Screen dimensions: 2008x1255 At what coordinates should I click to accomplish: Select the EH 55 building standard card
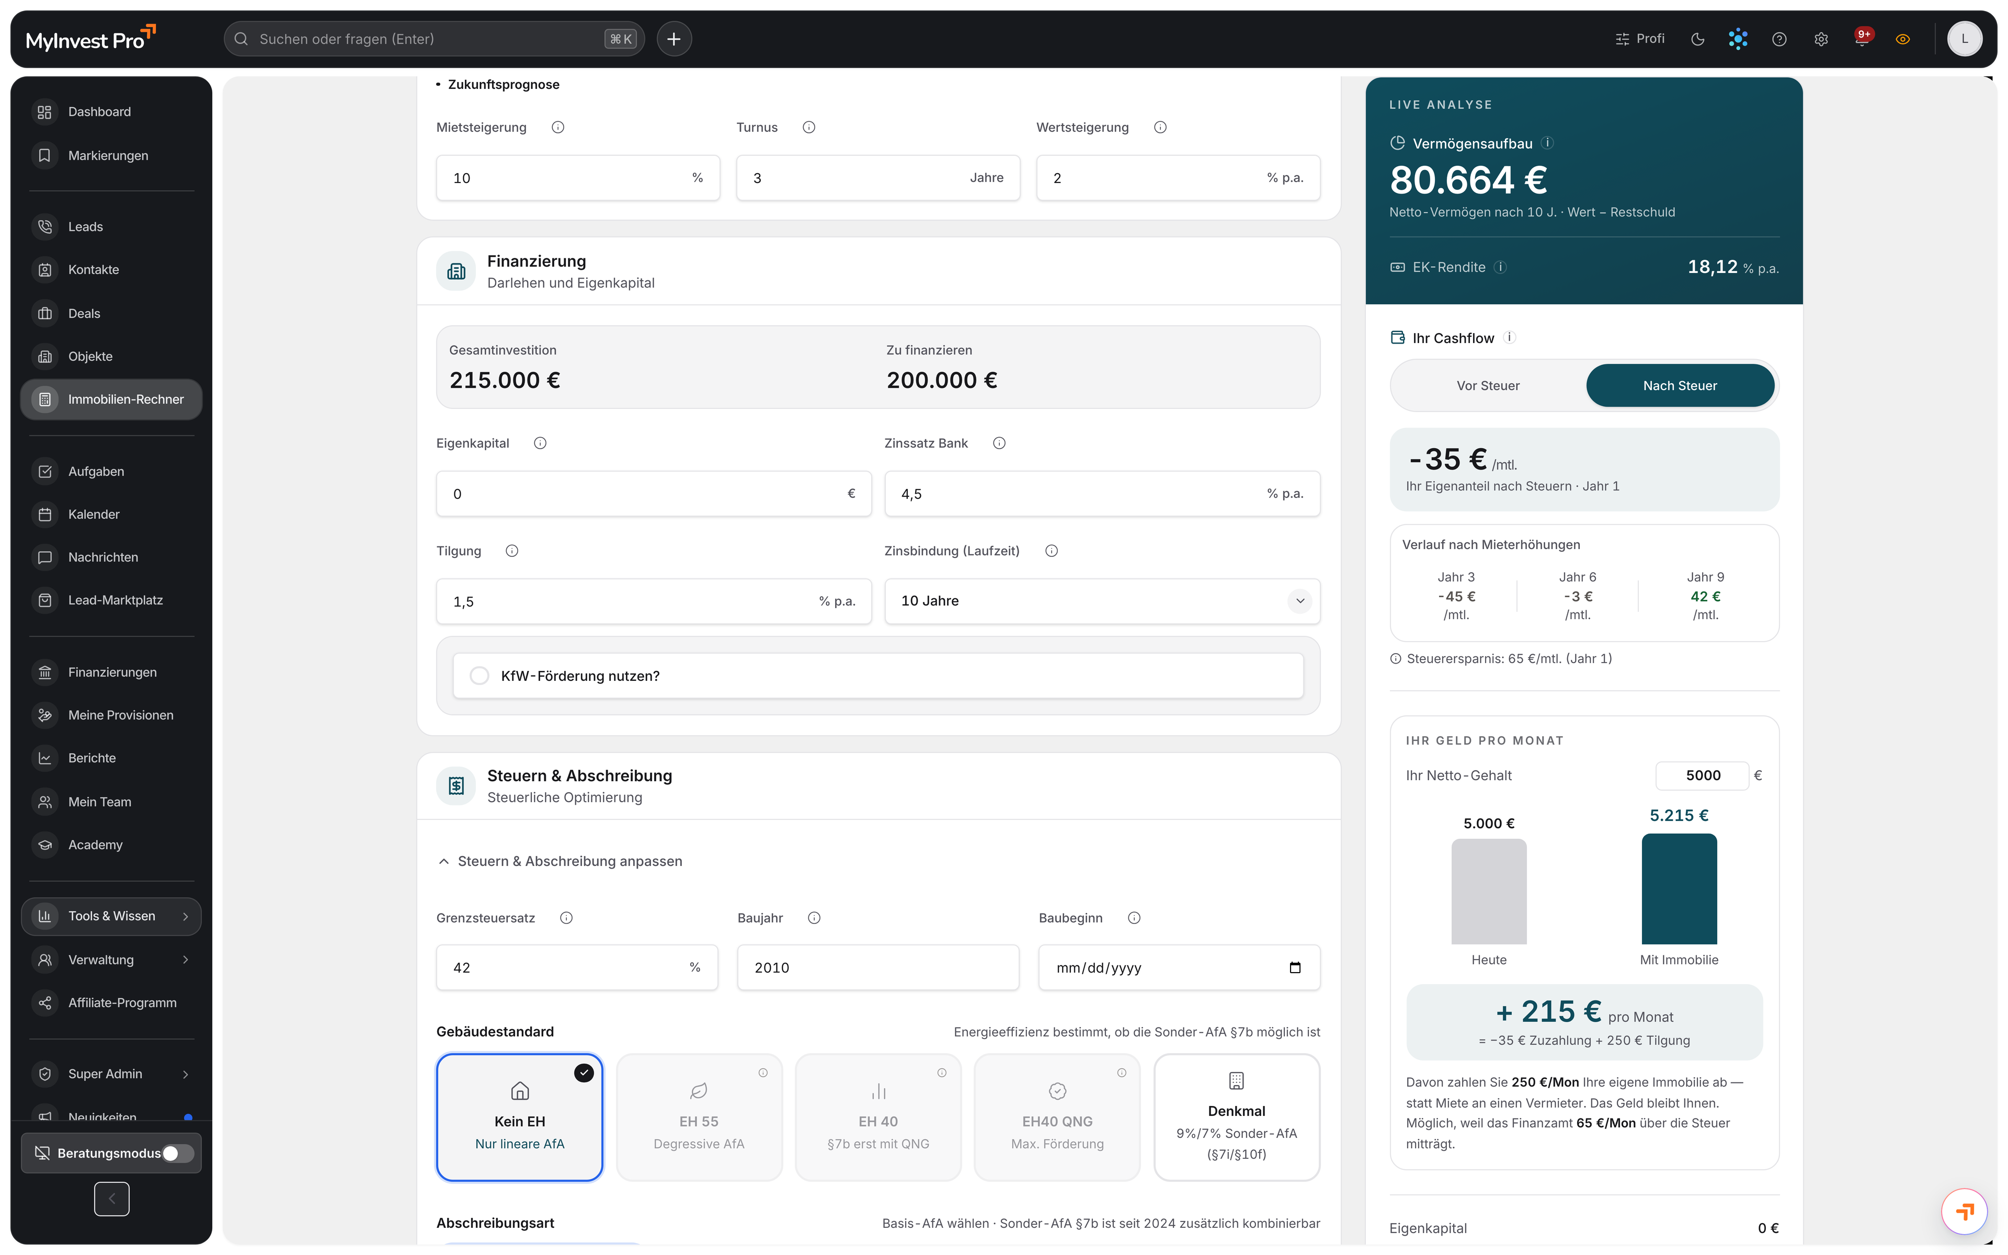pos(699,1117)
